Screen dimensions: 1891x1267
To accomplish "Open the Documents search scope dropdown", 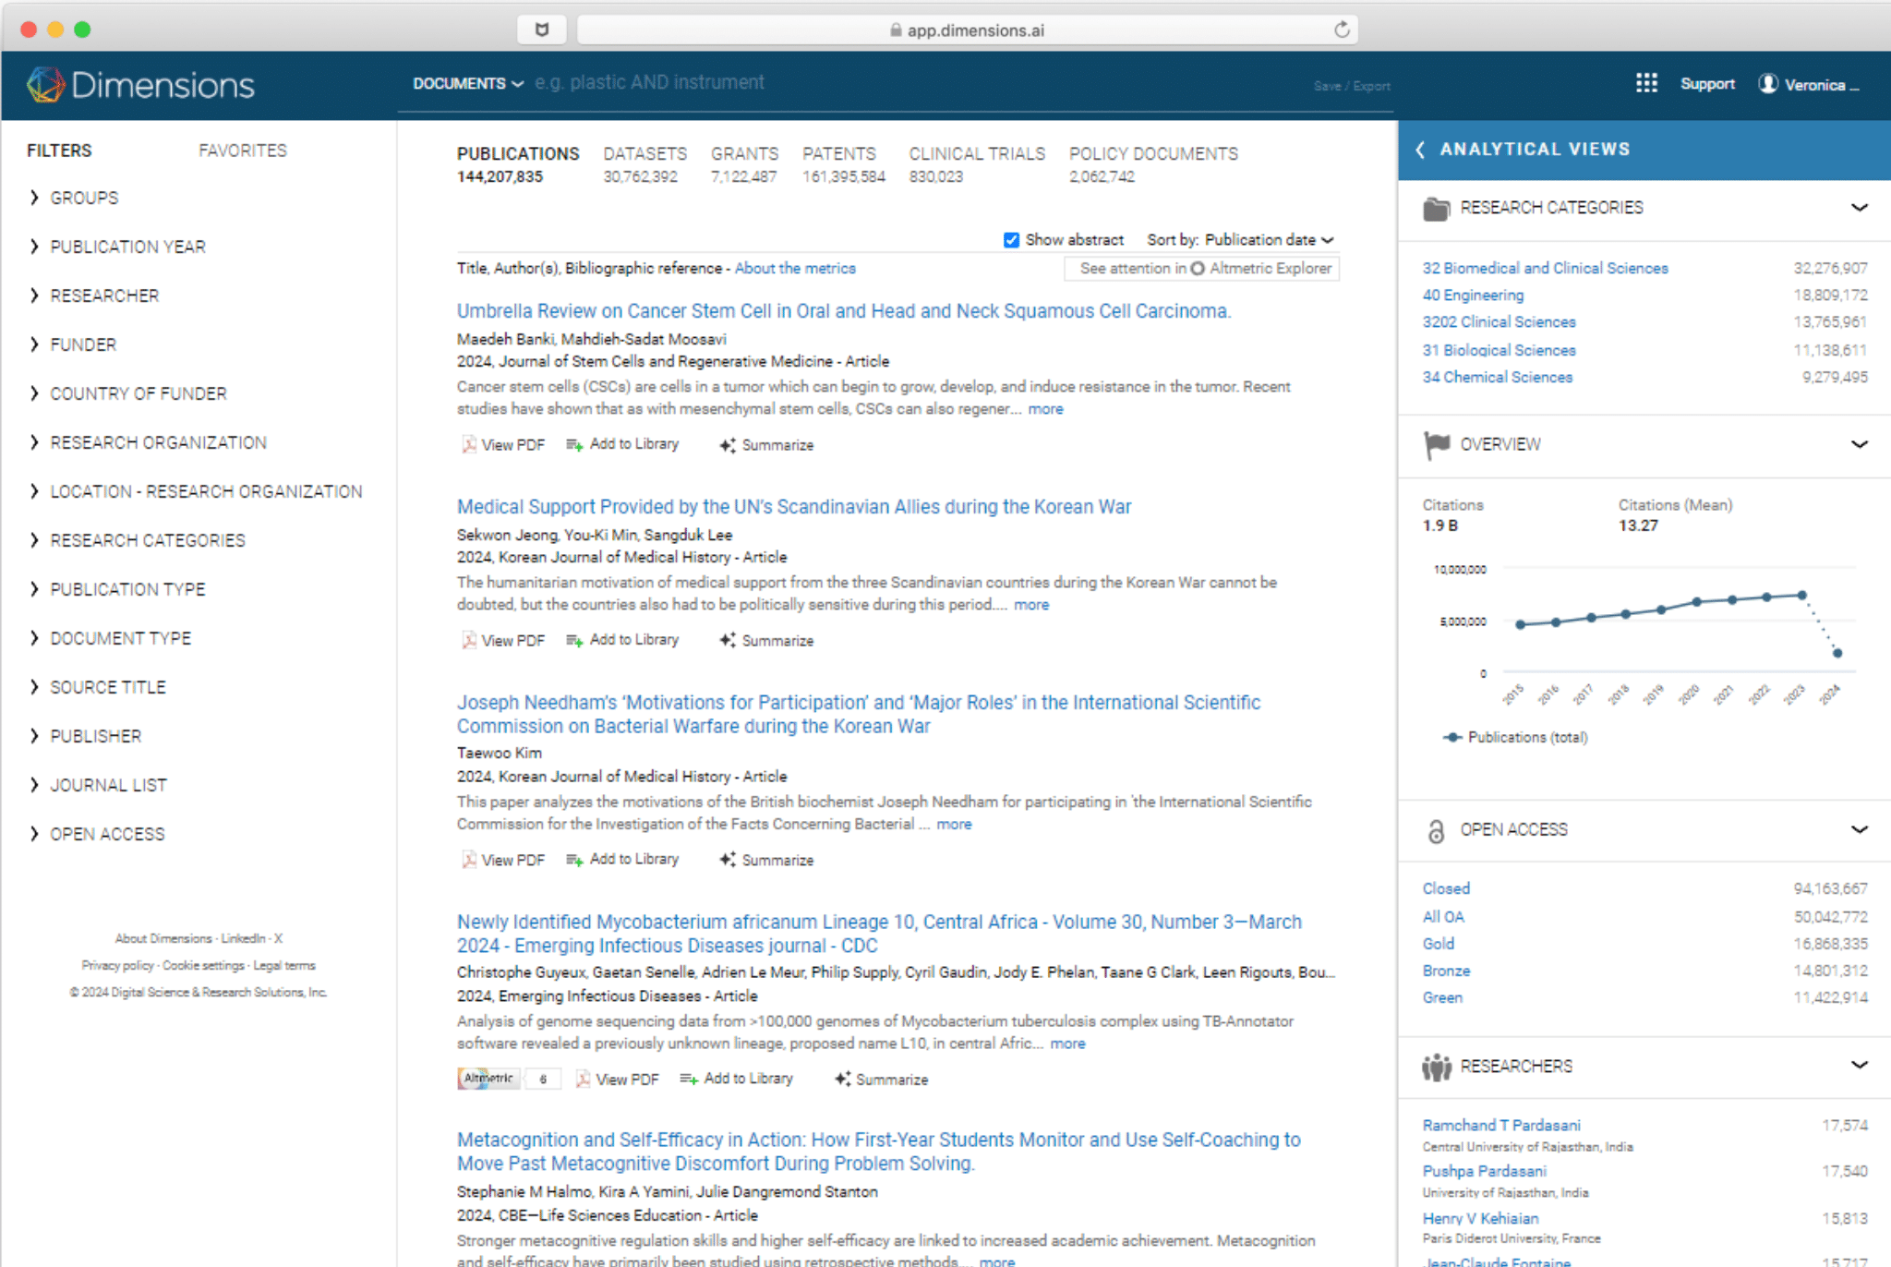I will point(467,83).
